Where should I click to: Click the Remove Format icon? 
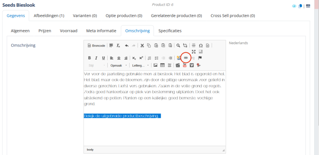pos(118,45)
